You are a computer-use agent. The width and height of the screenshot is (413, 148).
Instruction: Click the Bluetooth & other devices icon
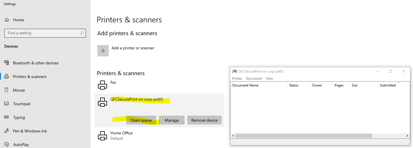7,63
